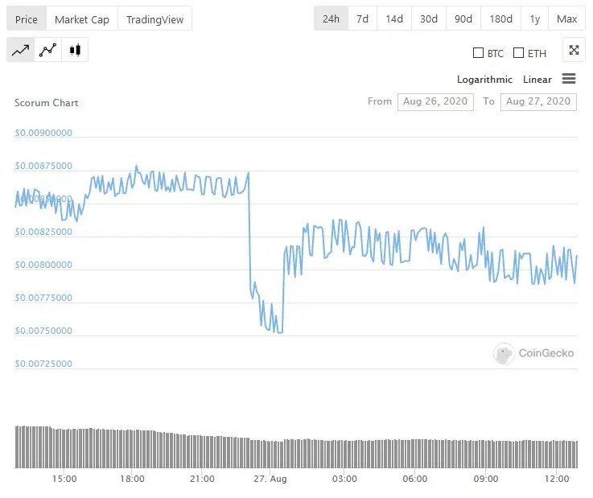593x498 pixels.
Task: Switch to the Logarithmic scale
Action: [x=484, y=80]
